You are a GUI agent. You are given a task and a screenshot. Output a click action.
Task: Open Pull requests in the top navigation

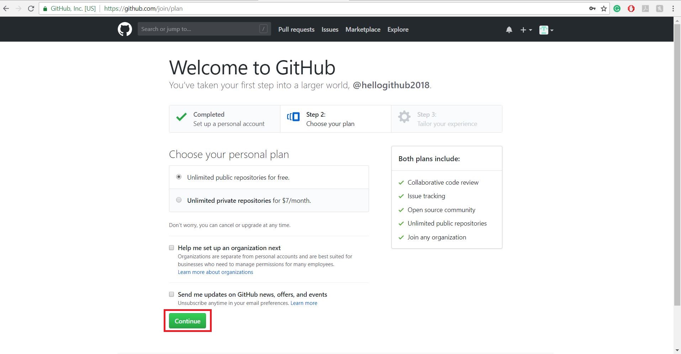(296, 30)
